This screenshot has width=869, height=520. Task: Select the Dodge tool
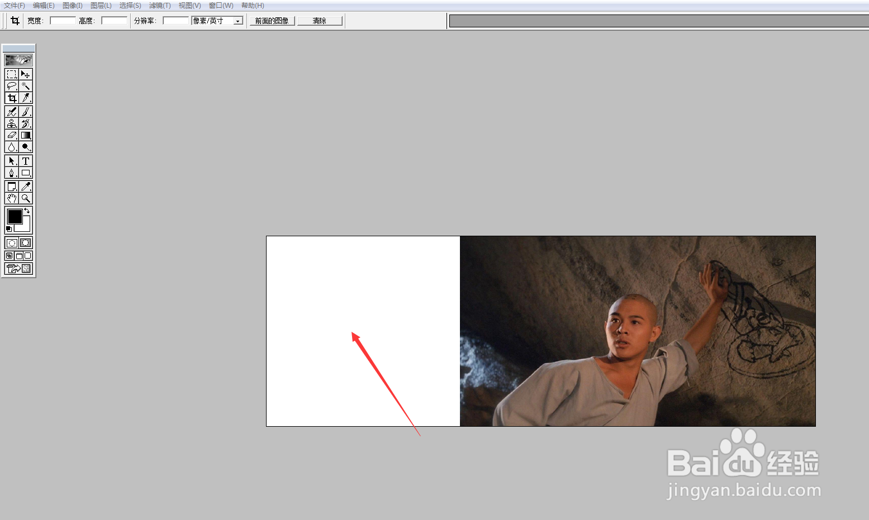26,147
